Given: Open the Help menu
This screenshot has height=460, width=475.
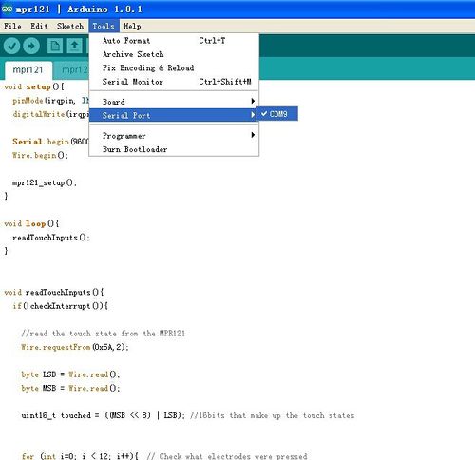Looking at the screenshot, I should pos(132,26).
